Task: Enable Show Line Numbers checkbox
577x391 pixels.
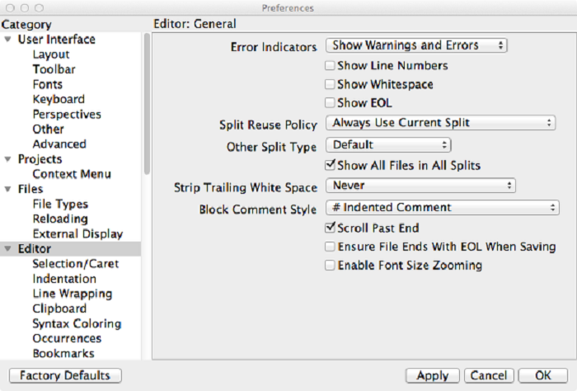Action: pos(331,66)
